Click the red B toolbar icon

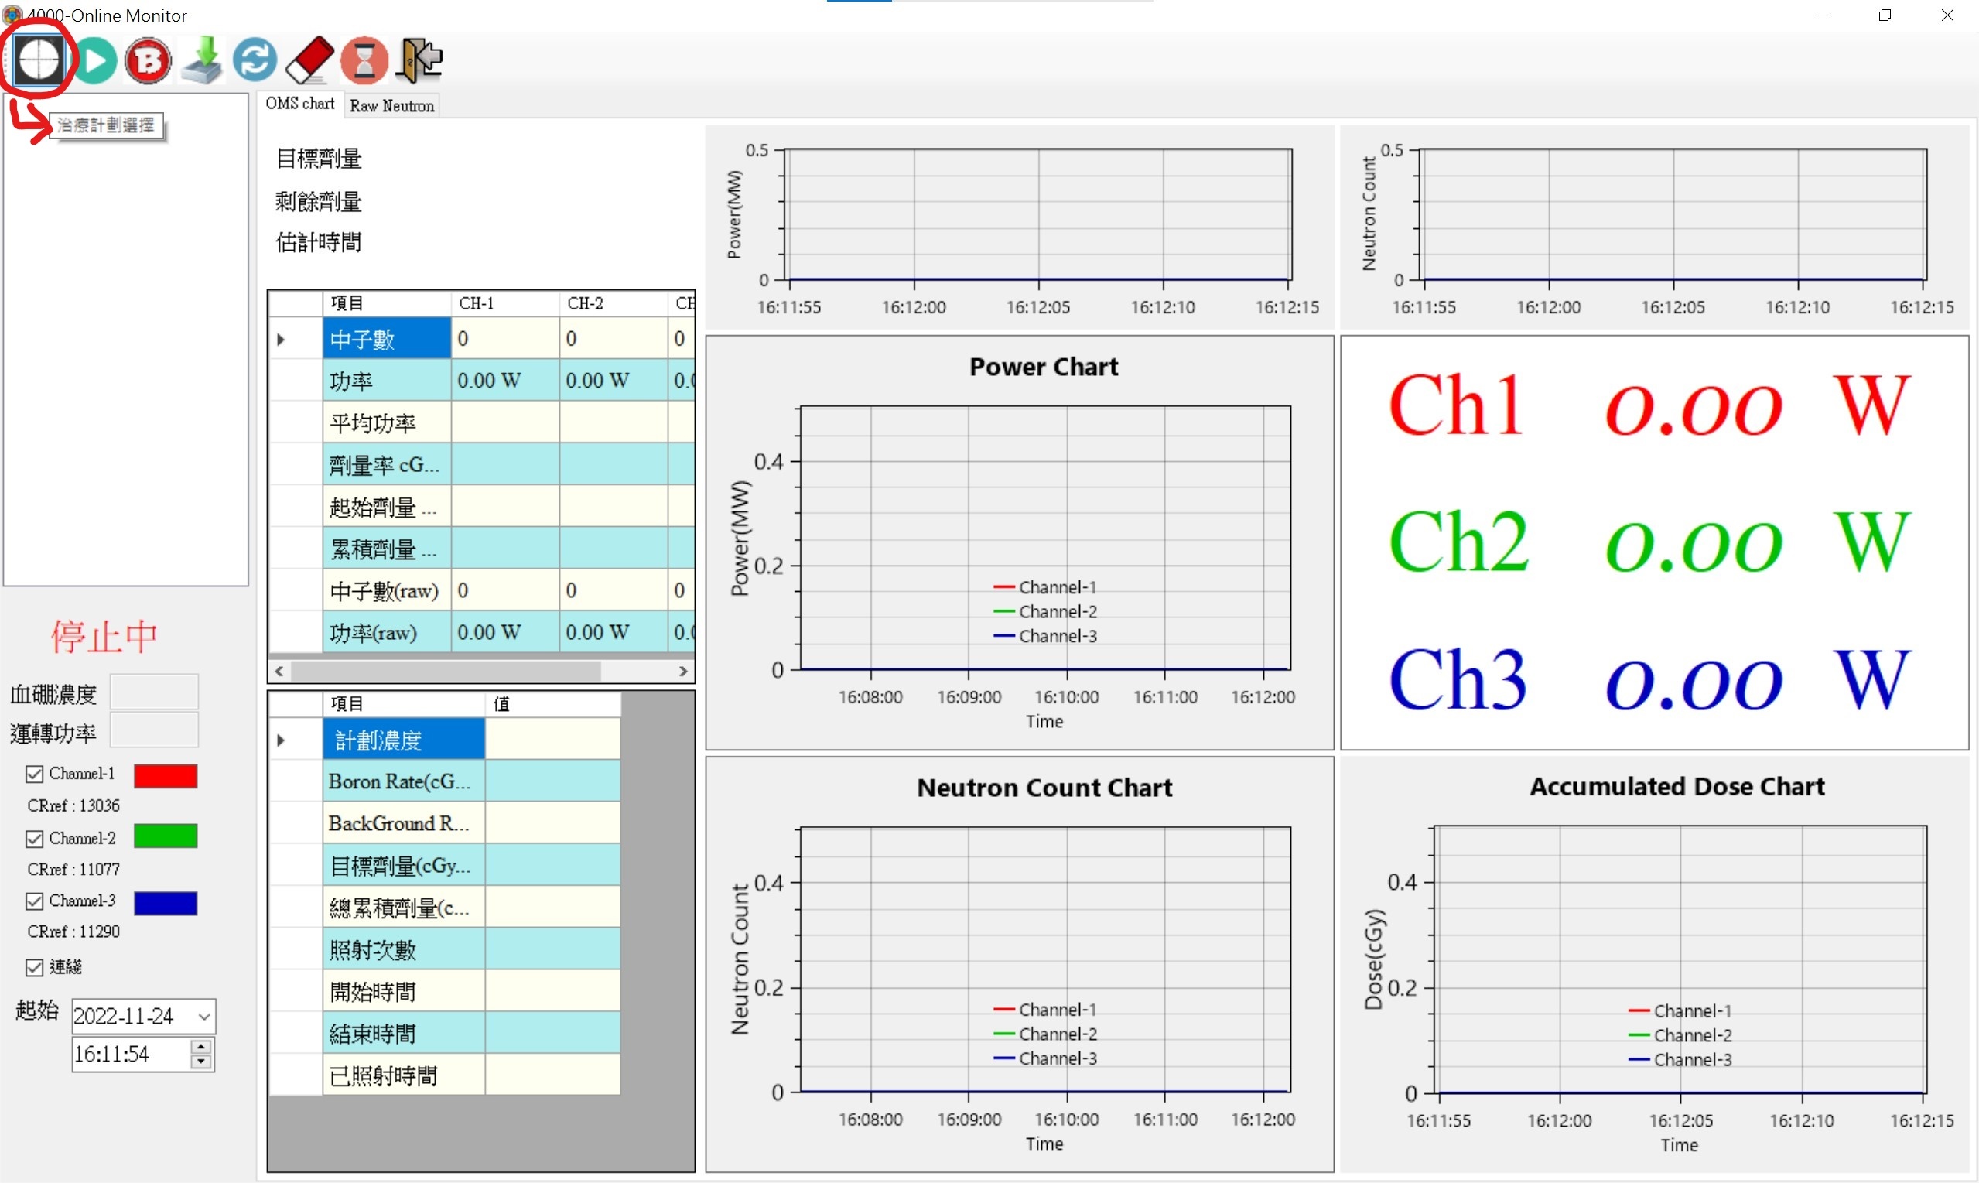pyautogui.click(x=149, y=60)
